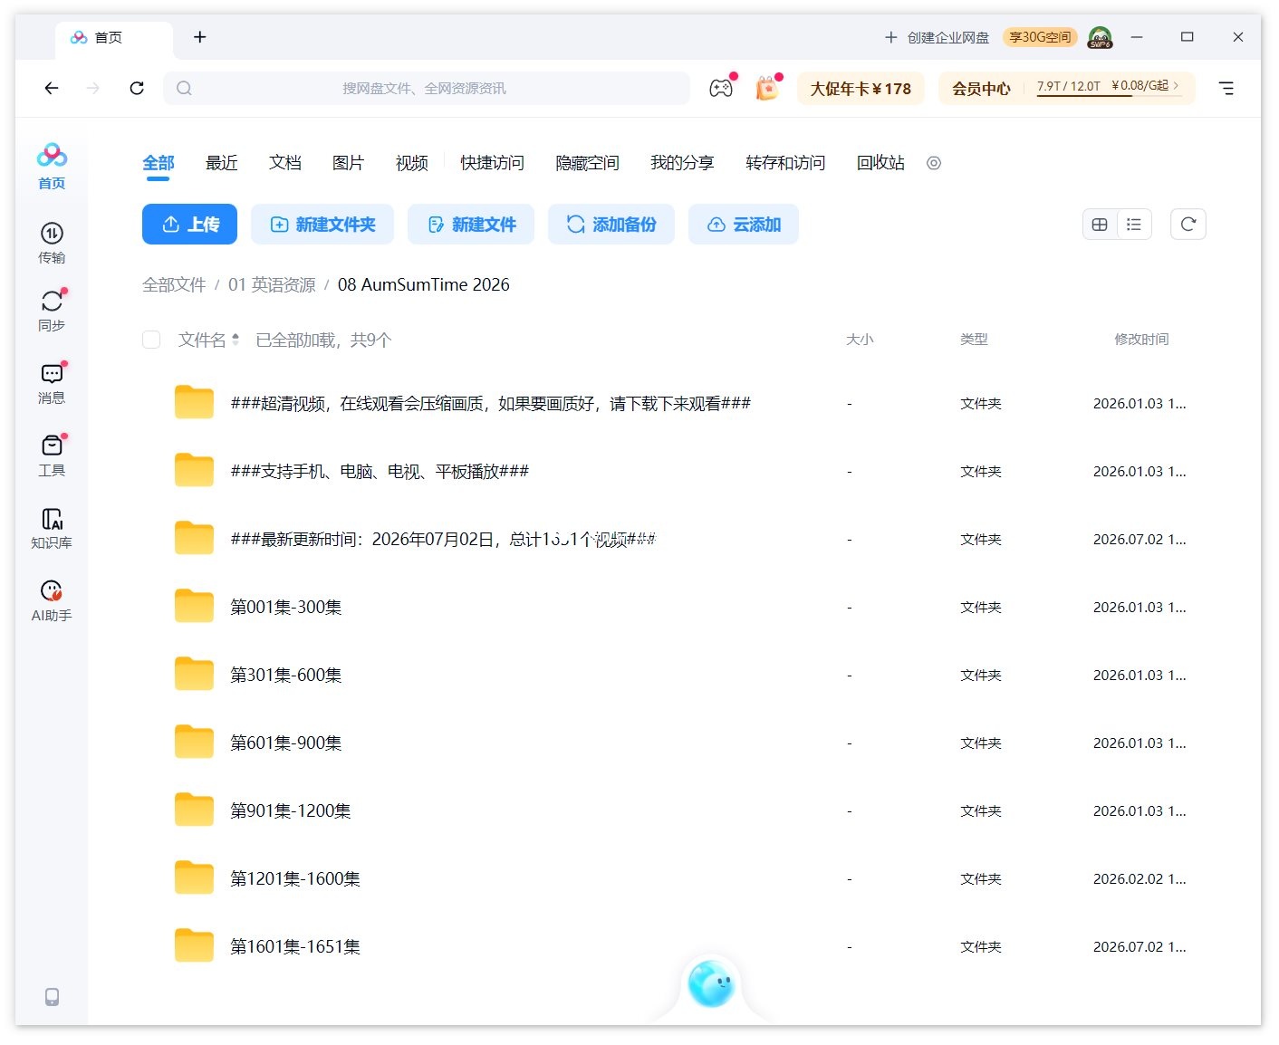Open the 工具 tools section

pos(52,455)
